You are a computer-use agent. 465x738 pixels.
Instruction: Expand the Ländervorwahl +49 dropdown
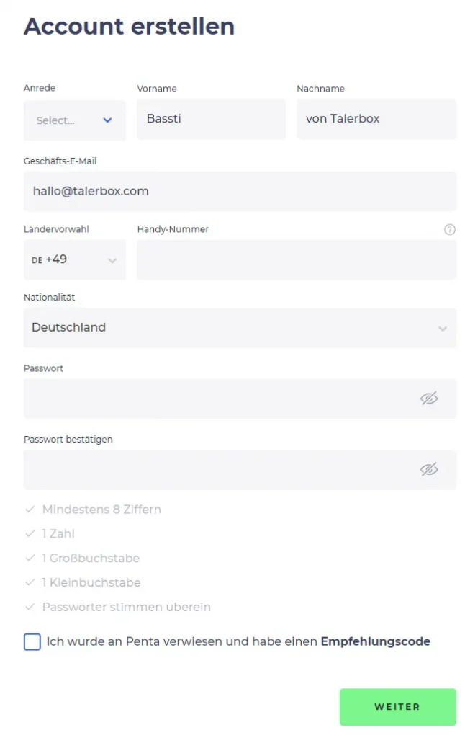point(74,259)
